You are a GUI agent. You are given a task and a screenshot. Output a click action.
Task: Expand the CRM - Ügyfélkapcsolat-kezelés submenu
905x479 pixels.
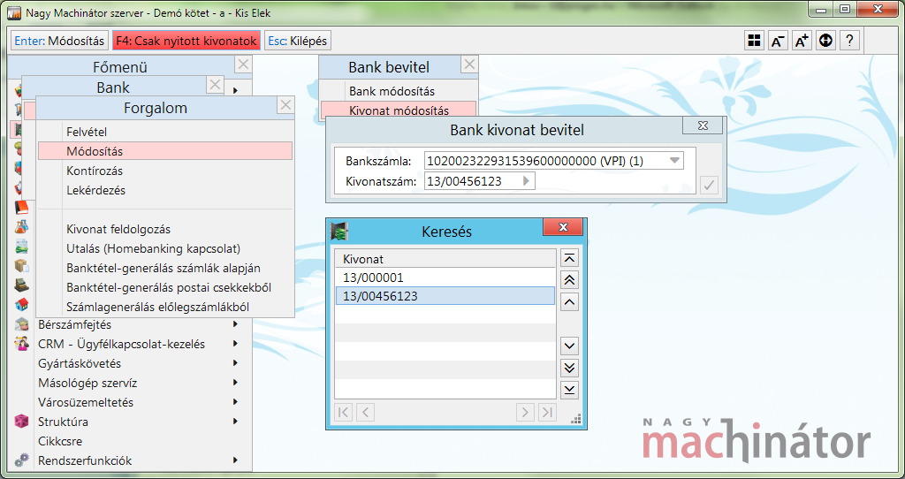pos(235,344)
